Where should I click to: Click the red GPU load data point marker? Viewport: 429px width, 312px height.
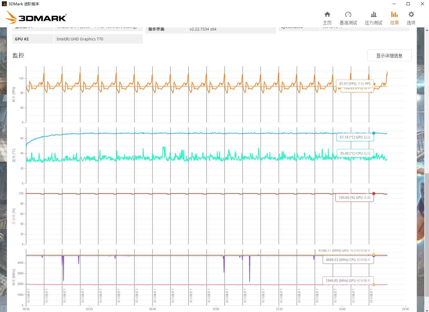374,194
